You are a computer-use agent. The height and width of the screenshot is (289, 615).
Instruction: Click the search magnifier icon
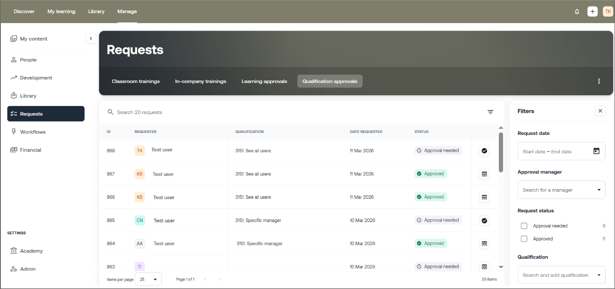[x=111, y=112]
